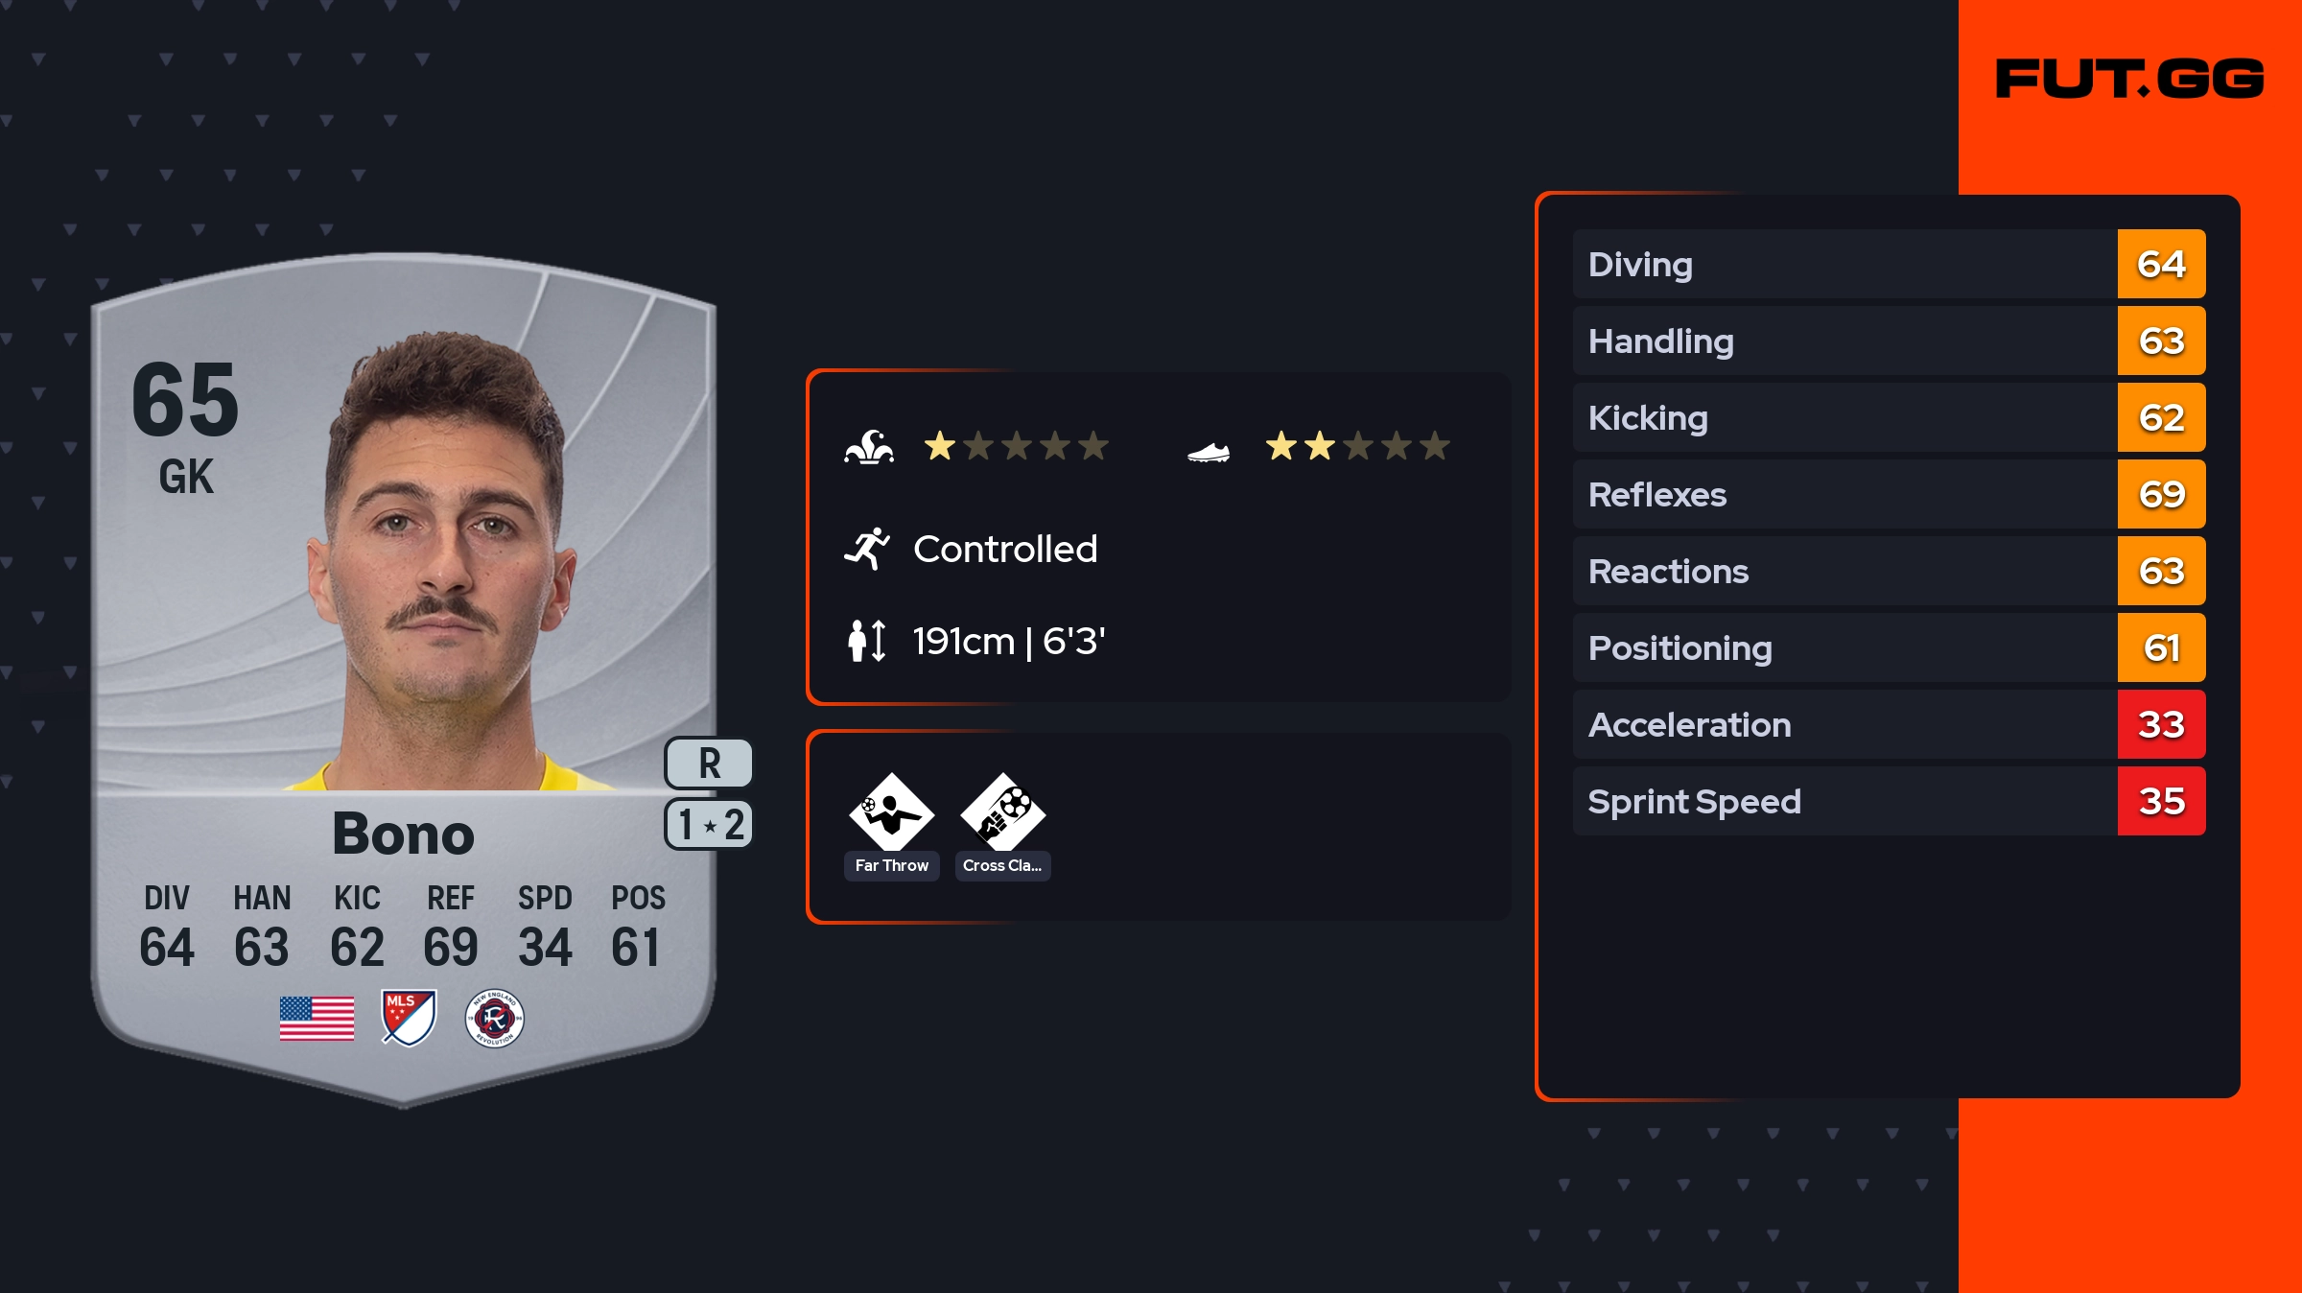Click the Handling stat row
The image size is (2302, 1293).
(1889, 341)
